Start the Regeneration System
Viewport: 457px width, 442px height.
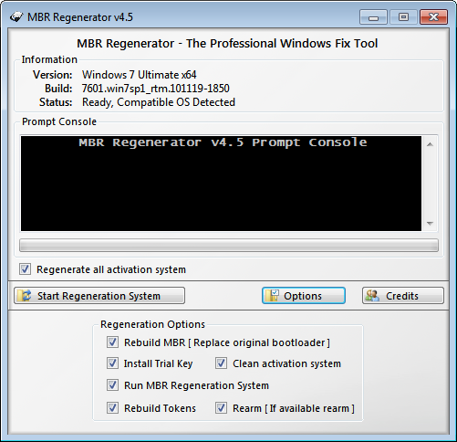99,296
